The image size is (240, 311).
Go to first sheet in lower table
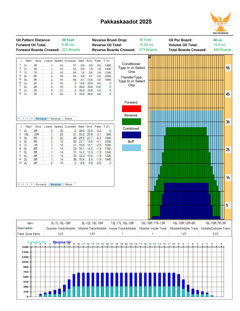(19, 184)
